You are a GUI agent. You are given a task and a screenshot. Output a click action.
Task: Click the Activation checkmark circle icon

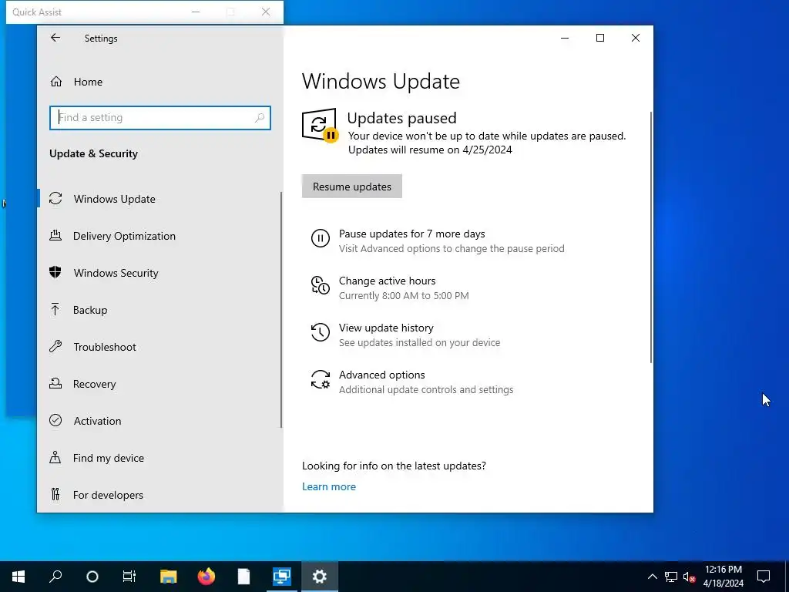coord(55,420)
